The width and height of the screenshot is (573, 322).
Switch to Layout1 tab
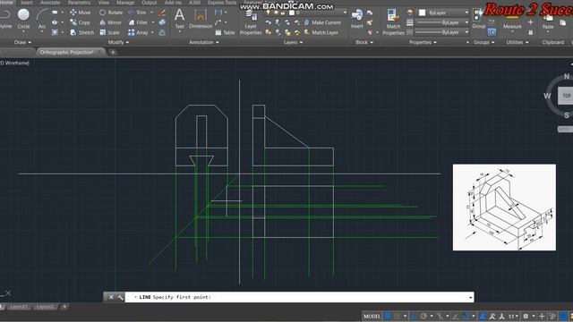point(19,307)
